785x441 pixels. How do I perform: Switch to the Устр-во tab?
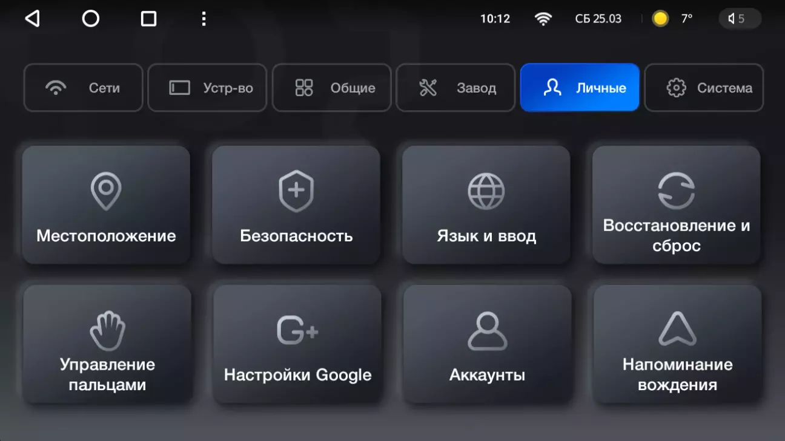pyautogui.click(x=208, y=88)
